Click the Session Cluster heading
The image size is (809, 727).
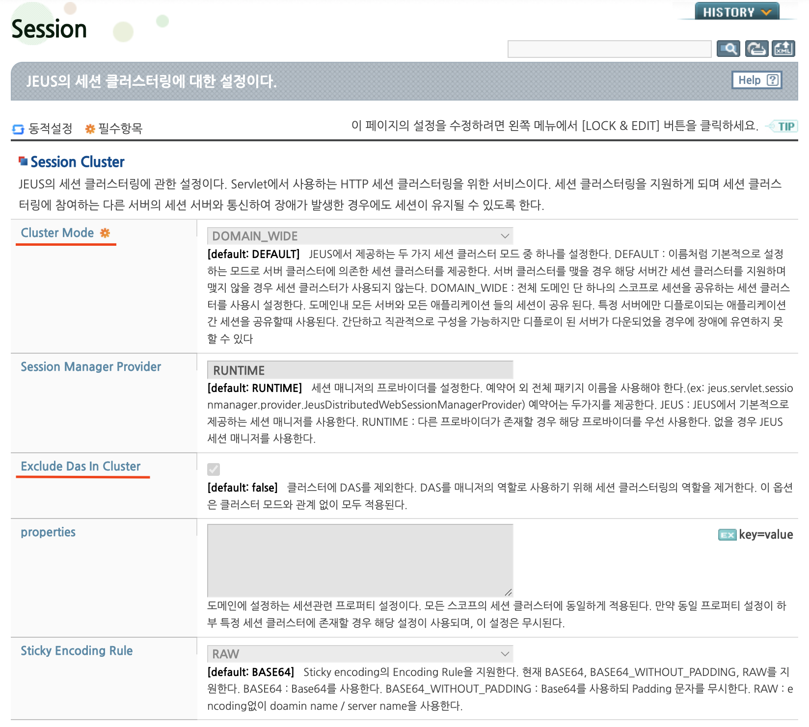coord(78,162)
